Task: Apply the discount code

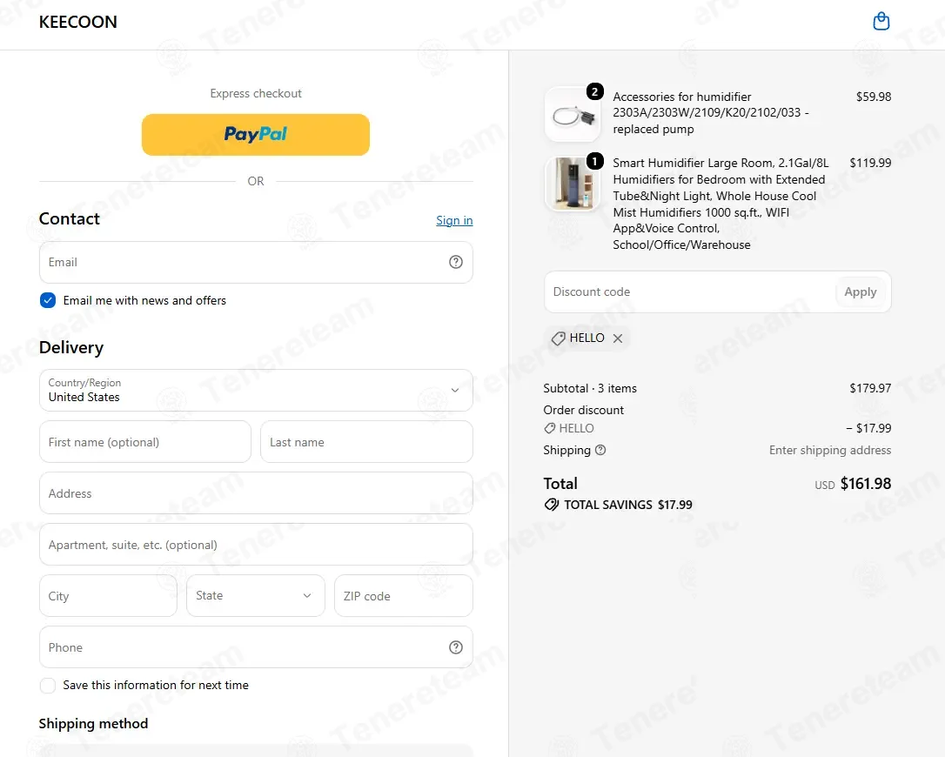Action: click(x=860, y=291)
